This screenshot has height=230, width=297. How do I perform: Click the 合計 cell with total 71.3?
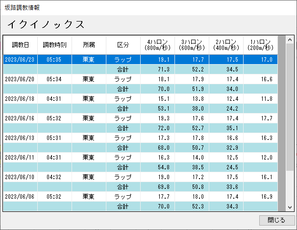coord(123,69)
